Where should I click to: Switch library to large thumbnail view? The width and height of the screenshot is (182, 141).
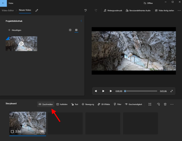[70, 30]
